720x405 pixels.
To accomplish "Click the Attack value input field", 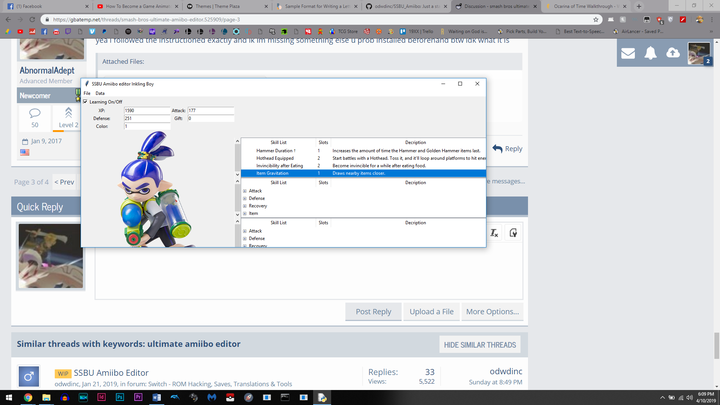I will click(x=211, y=111).
